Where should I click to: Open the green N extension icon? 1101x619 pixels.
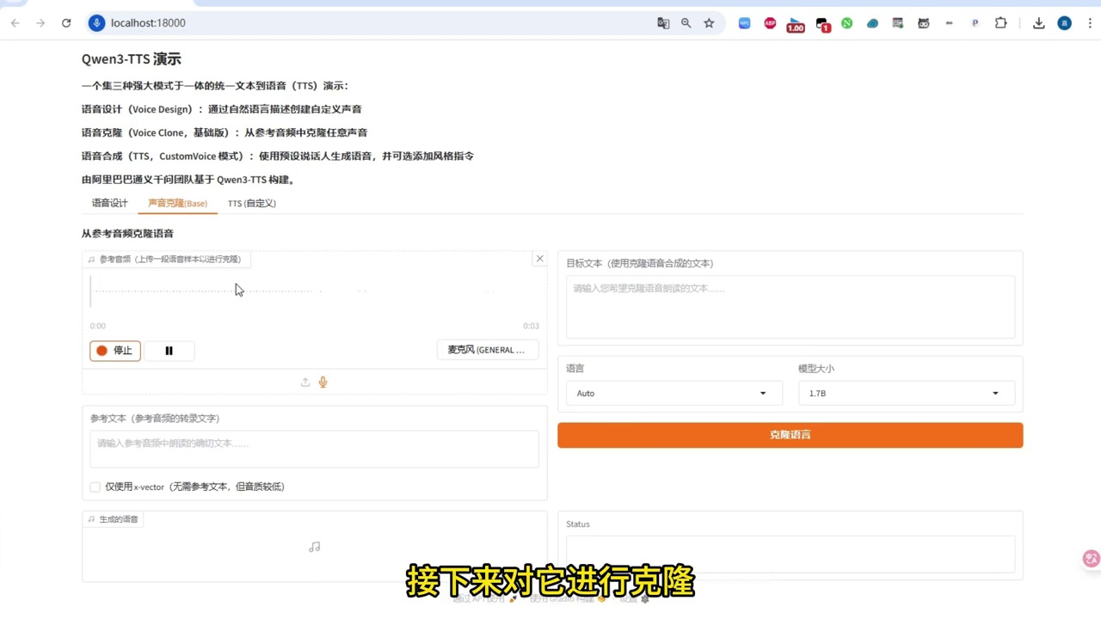tap(847, 23)
